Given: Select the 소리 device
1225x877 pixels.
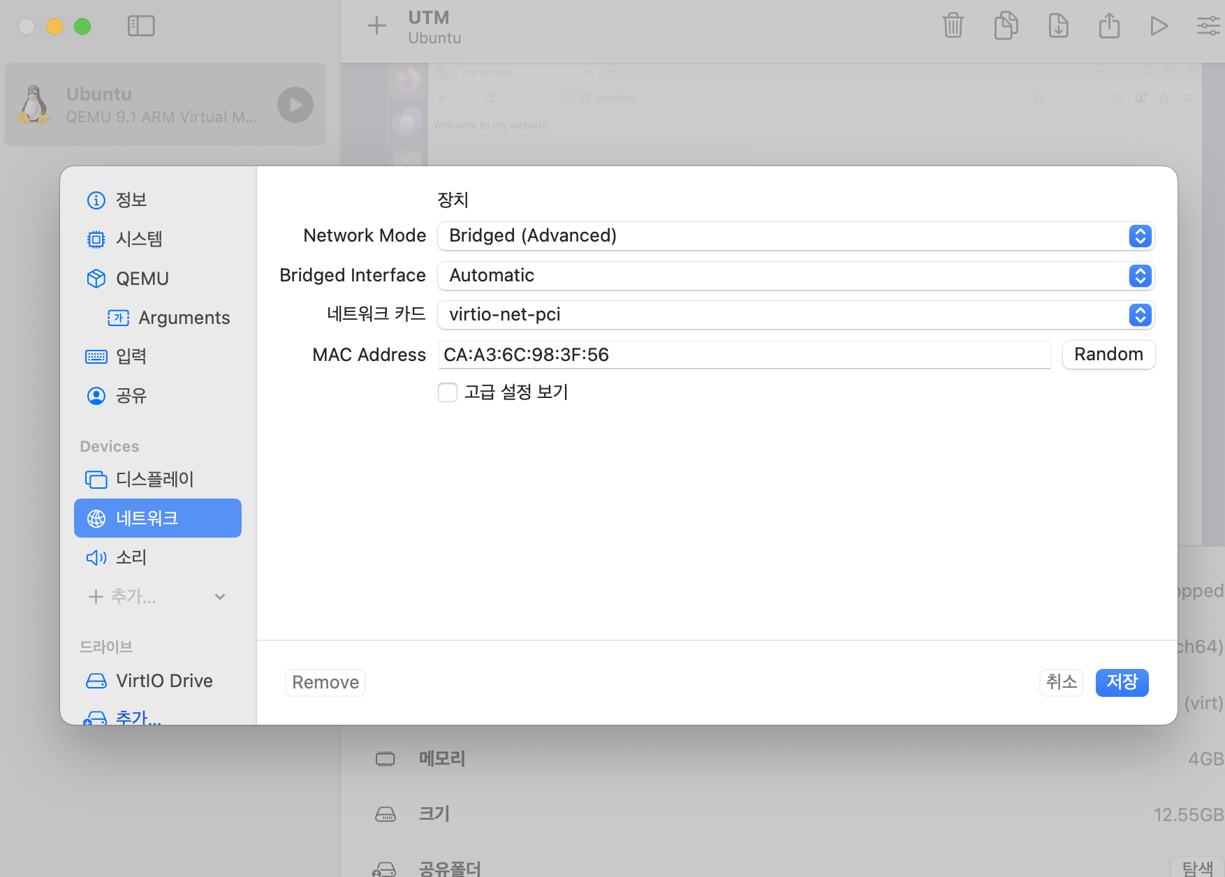Looking at the screenshot, I should click(x=158, y=557).
